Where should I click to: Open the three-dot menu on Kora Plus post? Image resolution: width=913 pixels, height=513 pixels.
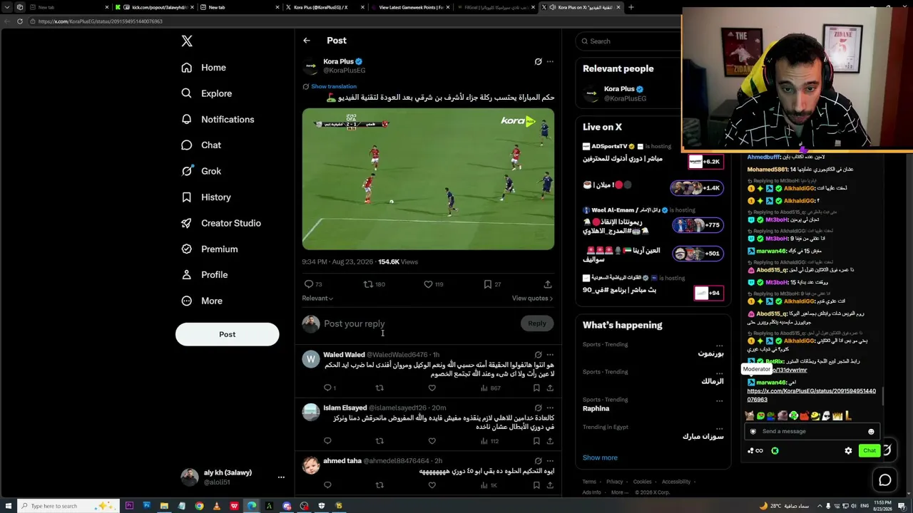click(x=550, y=61)
